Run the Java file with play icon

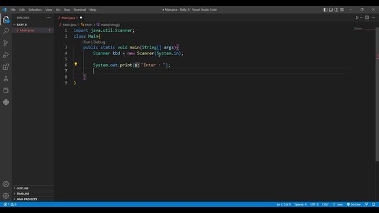(x=356, y=18)
